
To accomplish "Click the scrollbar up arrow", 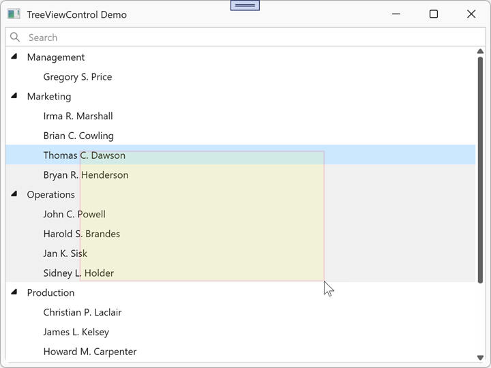I will [x=480, y=51].
